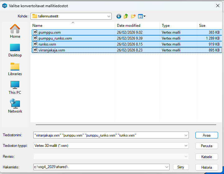Go up one folder level icon
The image size is (224, 174).
(x=126, y=16)
